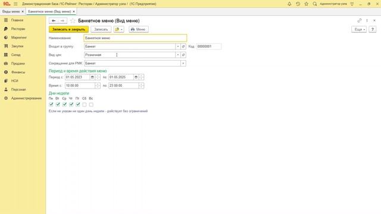Image resolution: width=381 pixels, height=214 pixels.
Task: Open calendar for period start date
Action: 92,77
